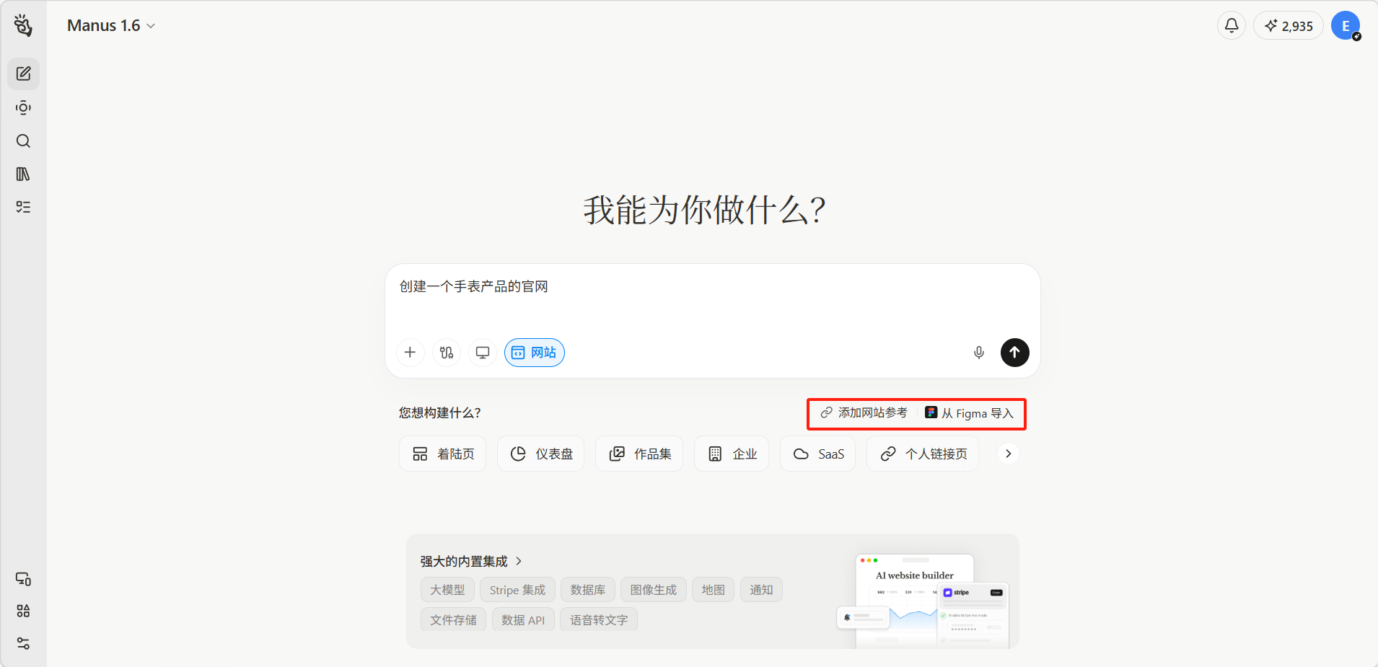Toggle the 网站 mode chip
1378x667 pixels.
535,353
